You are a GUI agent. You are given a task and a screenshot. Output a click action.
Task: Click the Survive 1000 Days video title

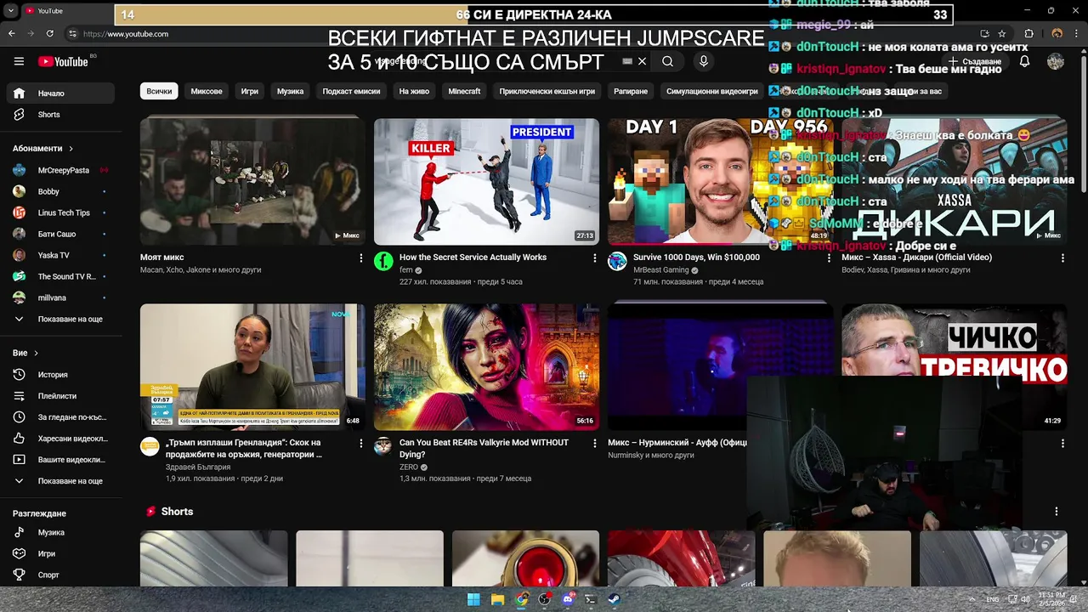point(696,257)
